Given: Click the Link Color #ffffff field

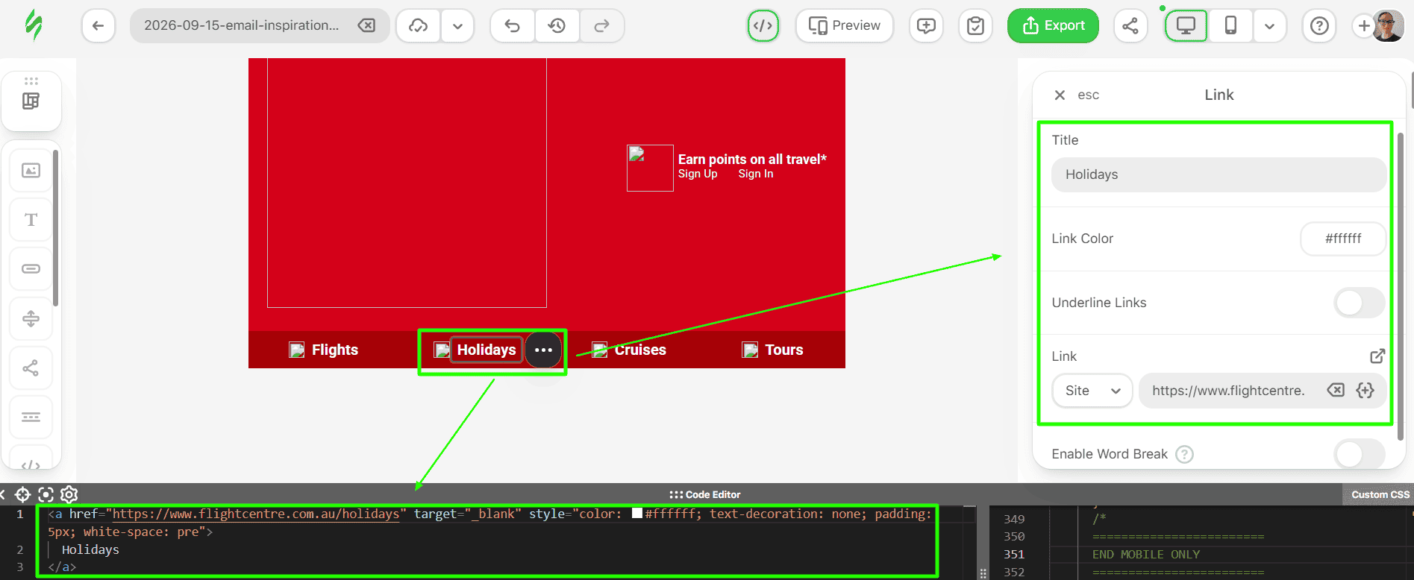Looking at the screenshot, I should 1343,239.
